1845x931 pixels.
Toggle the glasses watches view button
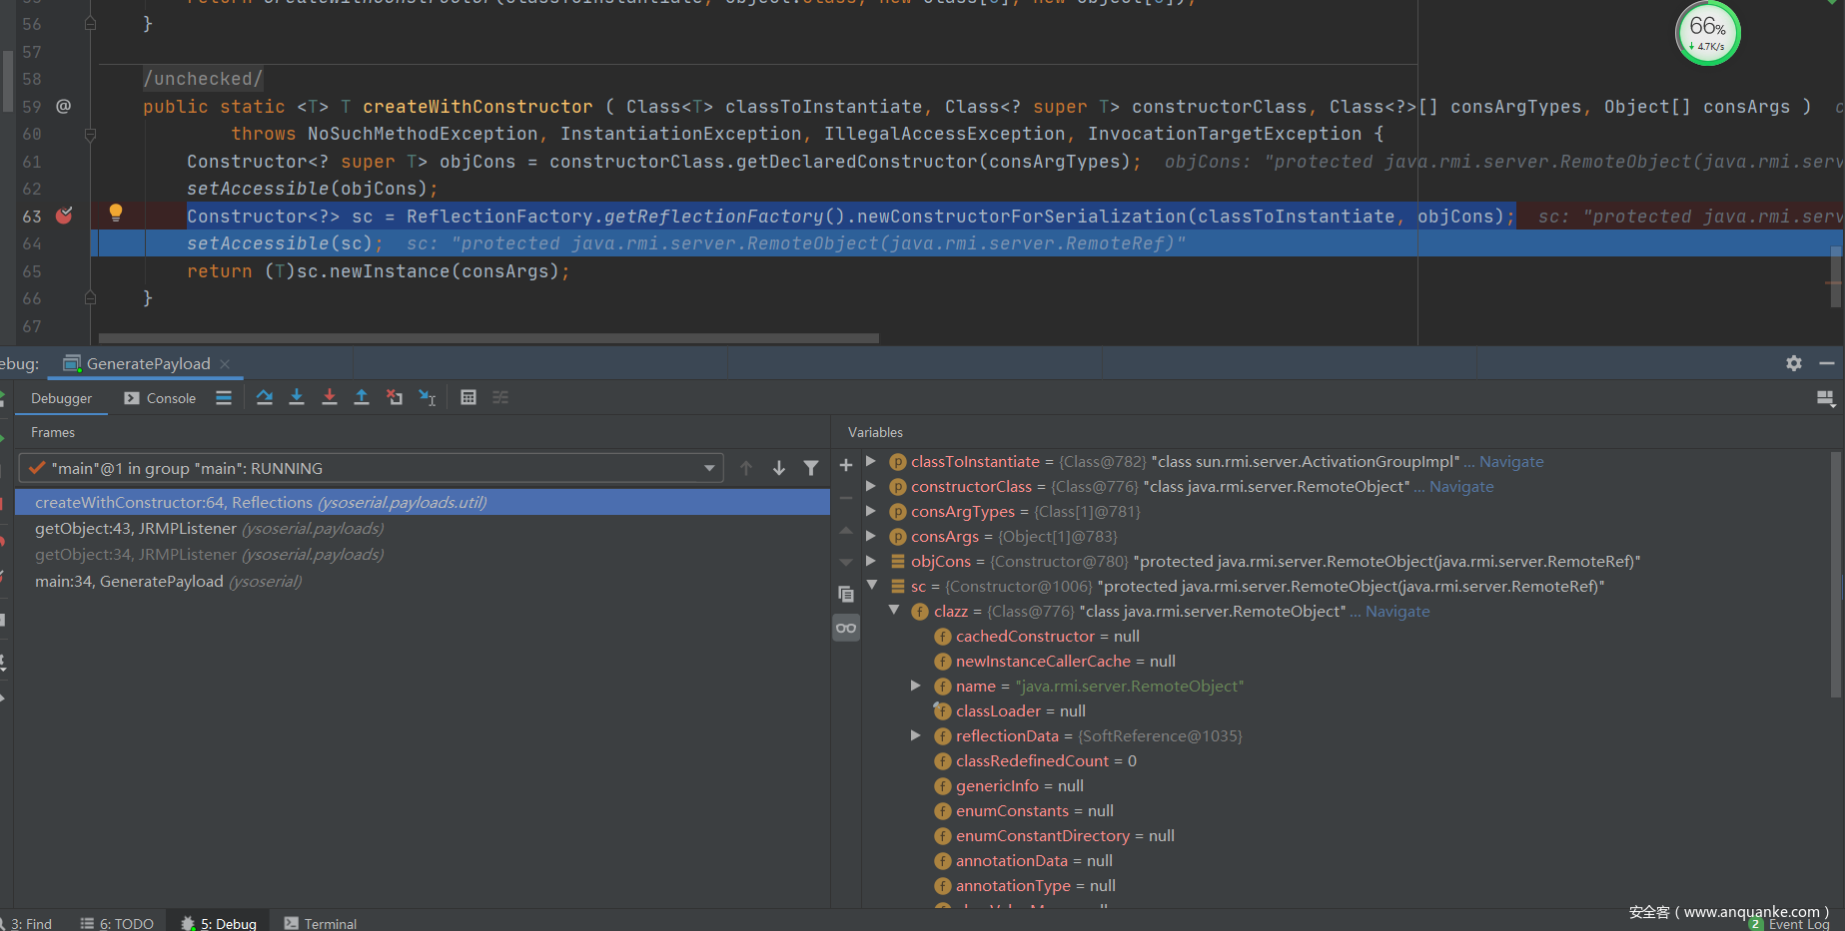pos(846,628)
